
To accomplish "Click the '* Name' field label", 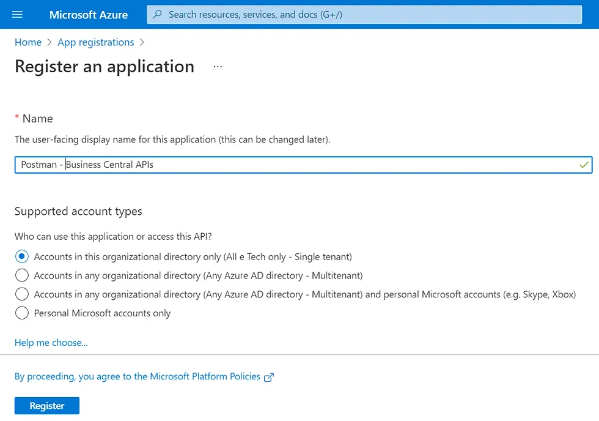I will click(34, 119).
